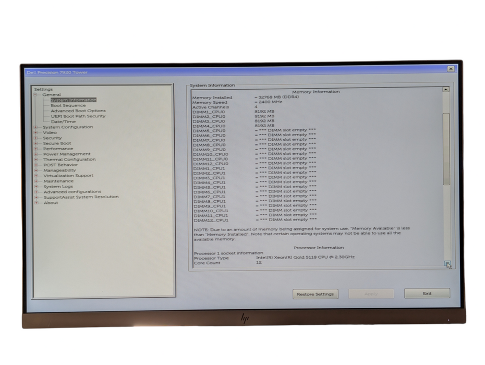This screenshot has width=485, height=365.
Task: Click the plus icon beside About
Action: click(x=37, y=202)
